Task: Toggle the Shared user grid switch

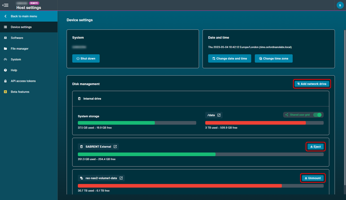Action: click(318, 115)
